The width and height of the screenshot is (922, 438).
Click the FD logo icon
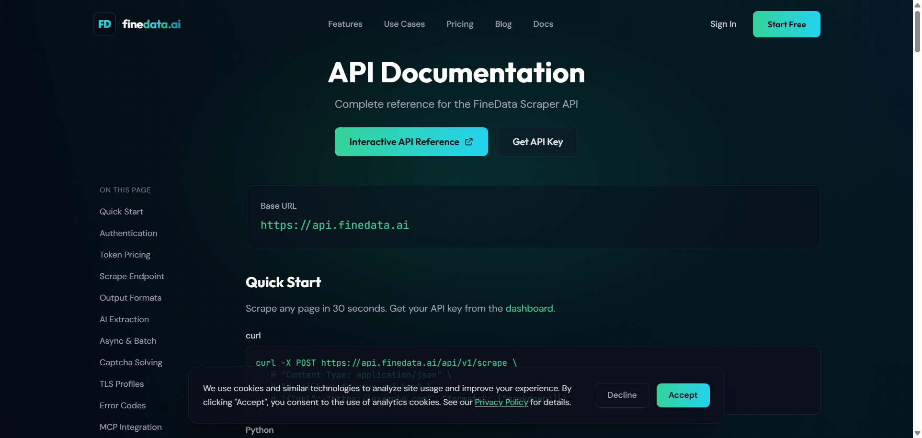pyautogui.click(x=104, y=23)
